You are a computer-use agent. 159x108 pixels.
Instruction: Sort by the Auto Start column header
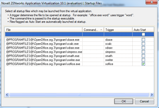point(143,30)
